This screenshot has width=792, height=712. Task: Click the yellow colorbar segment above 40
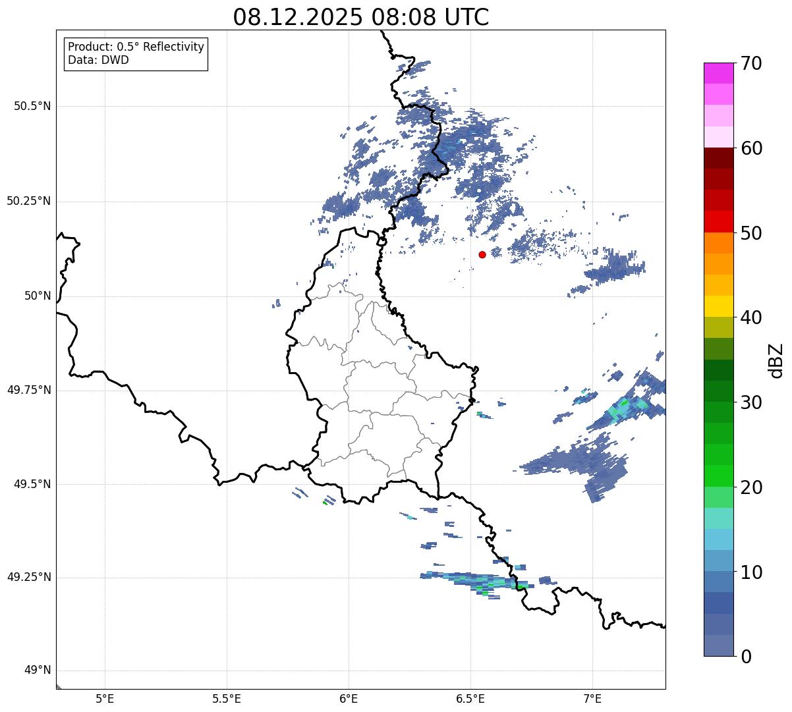[719, 306]
